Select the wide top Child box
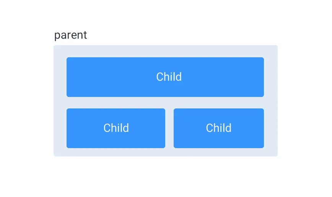The width and height of the screenshot is (332, 197). click(x=165, y=77)
